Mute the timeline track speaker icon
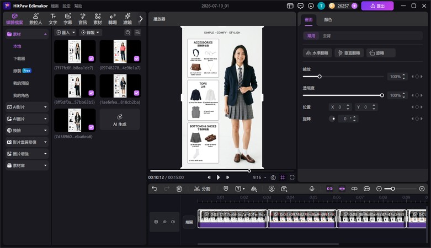This screenshot has width=431, height=248. coord(173,222)
